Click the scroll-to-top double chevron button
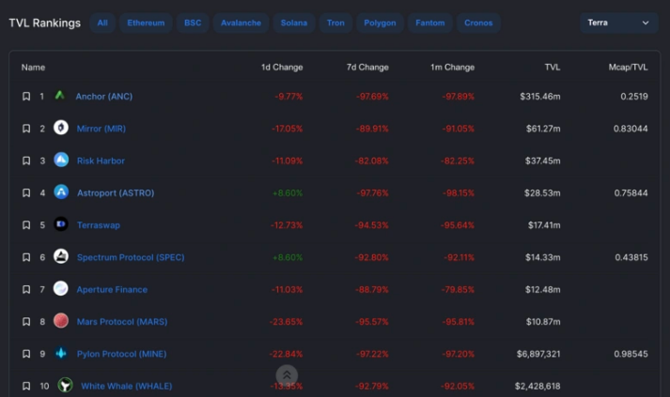 coord(287,375)
